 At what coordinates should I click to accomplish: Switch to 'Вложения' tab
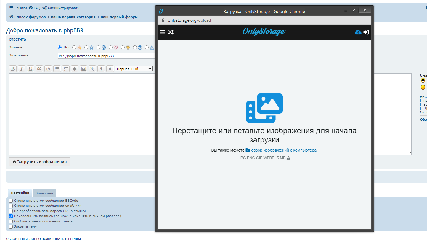click(x=44, y=193)
